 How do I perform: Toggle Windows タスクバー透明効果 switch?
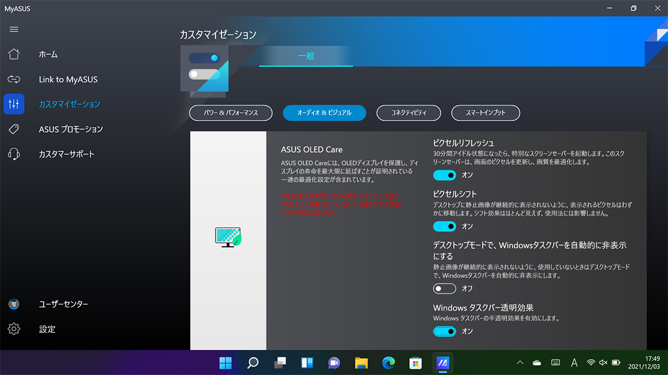445,331
